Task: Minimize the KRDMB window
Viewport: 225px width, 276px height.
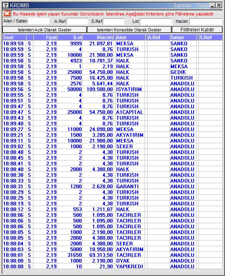Action: (212, 5)
